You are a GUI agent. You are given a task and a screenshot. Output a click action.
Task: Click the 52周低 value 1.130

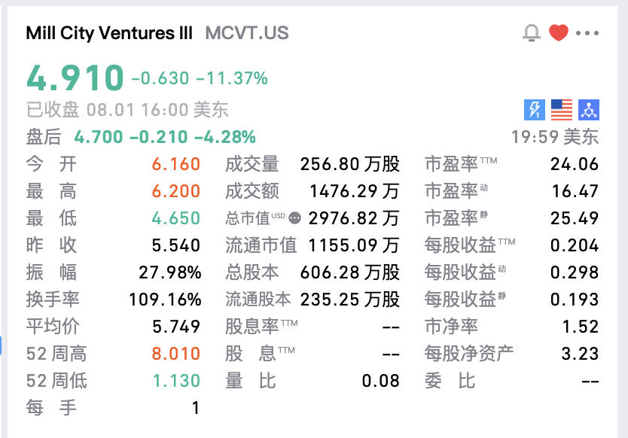click(175, 381)
